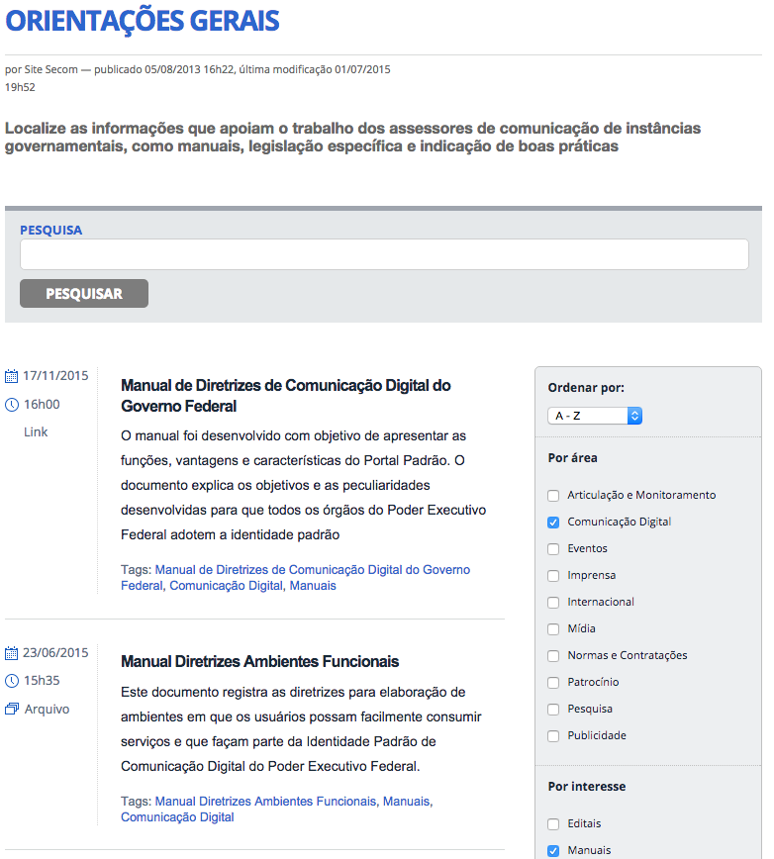Focus the Pesquisa search input field

[x=384, y=254]
